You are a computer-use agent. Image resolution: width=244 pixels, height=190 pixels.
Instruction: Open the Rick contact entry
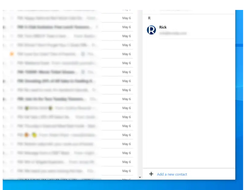tap(189, 30)
